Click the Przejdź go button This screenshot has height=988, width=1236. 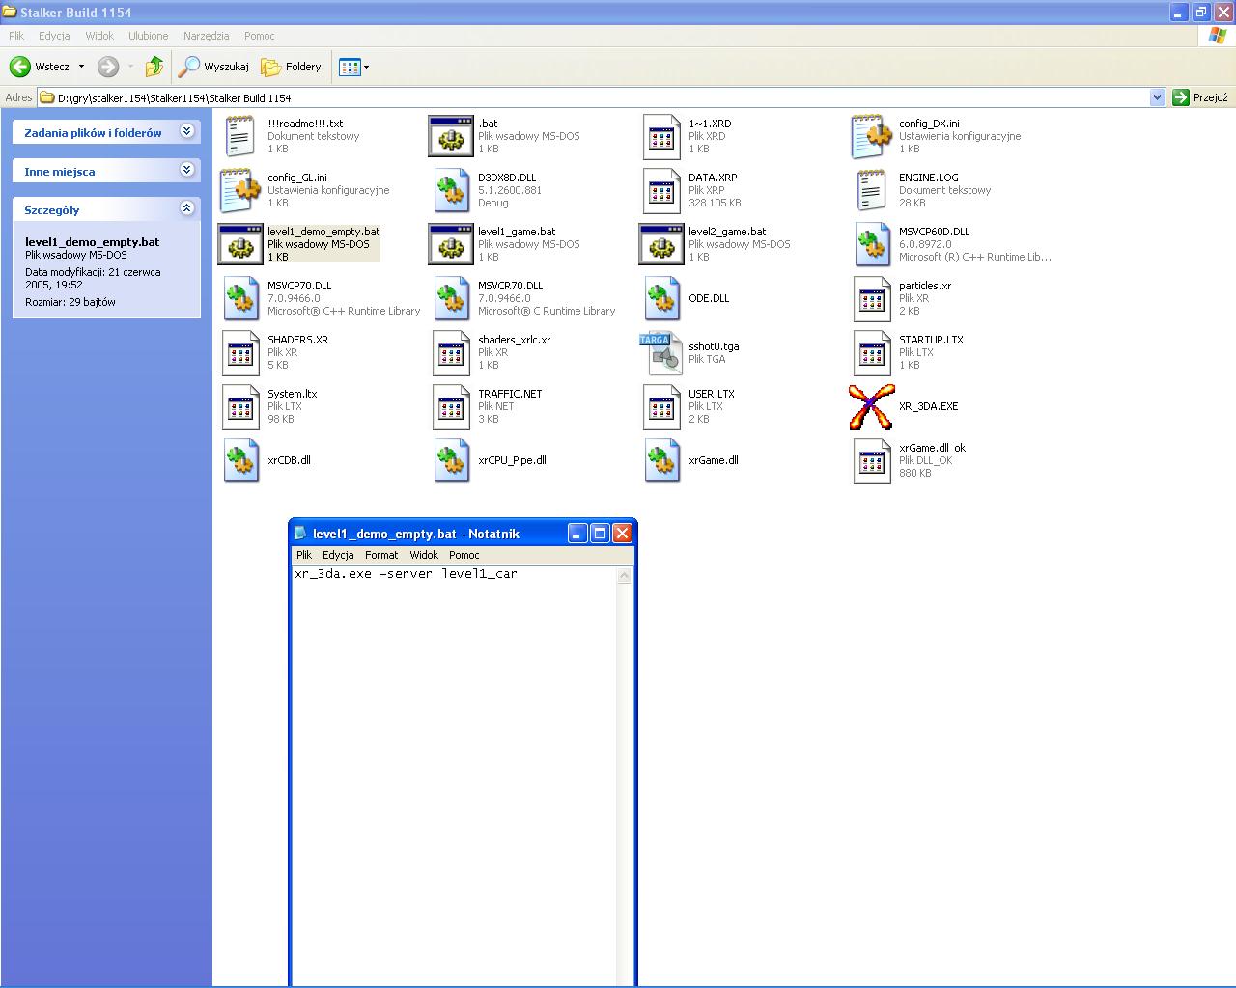pos(1200,97)
